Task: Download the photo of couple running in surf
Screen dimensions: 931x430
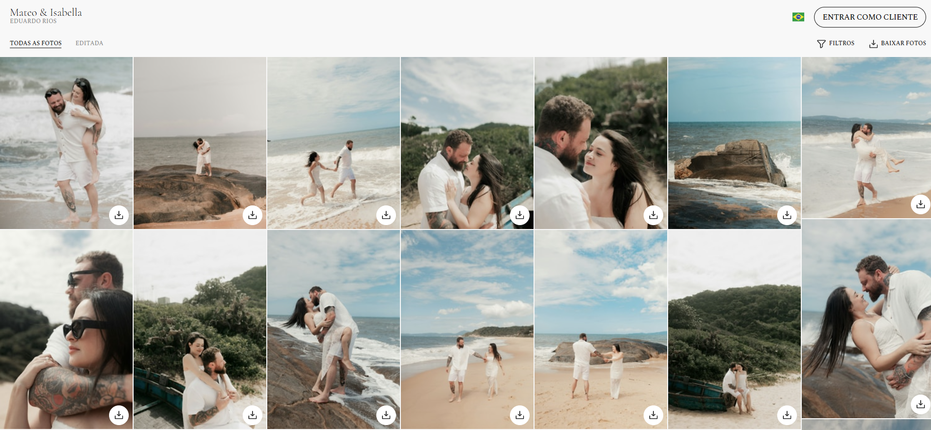Action: click(x=386, y=215)
